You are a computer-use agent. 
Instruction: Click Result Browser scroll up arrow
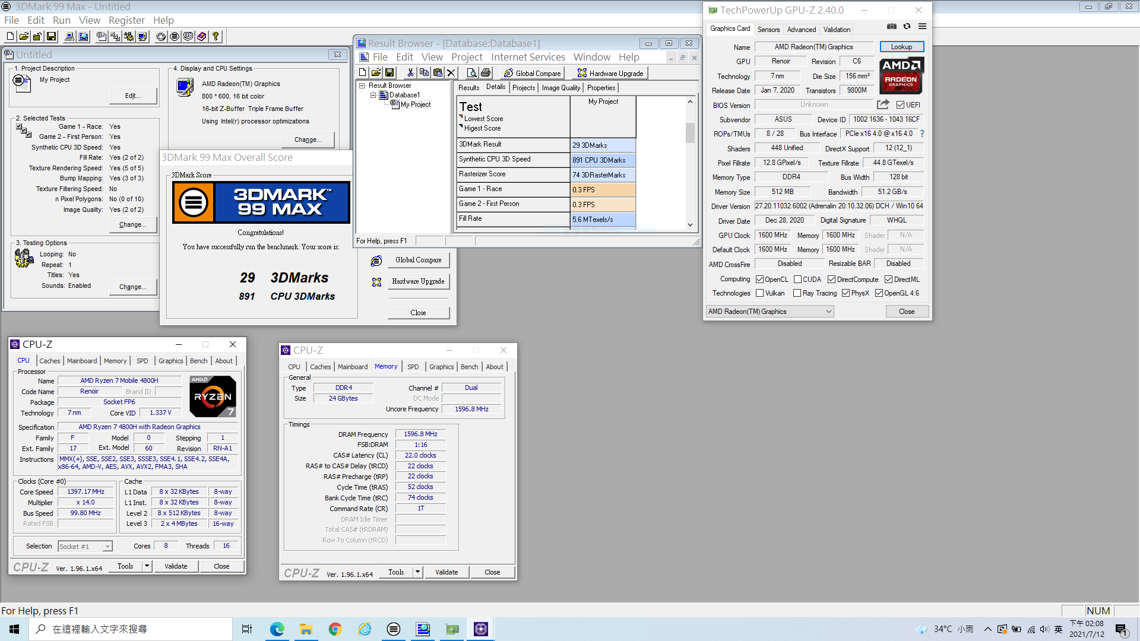click(x=690, y=101)
